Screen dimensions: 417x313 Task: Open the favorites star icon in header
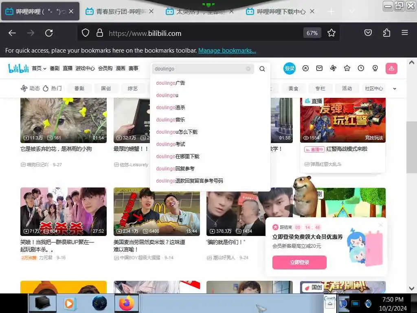[347, 68]
